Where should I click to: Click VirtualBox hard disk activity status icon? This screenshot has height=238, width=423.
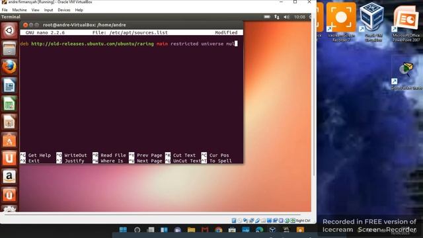pyautogui.click(x=234, y=220)
